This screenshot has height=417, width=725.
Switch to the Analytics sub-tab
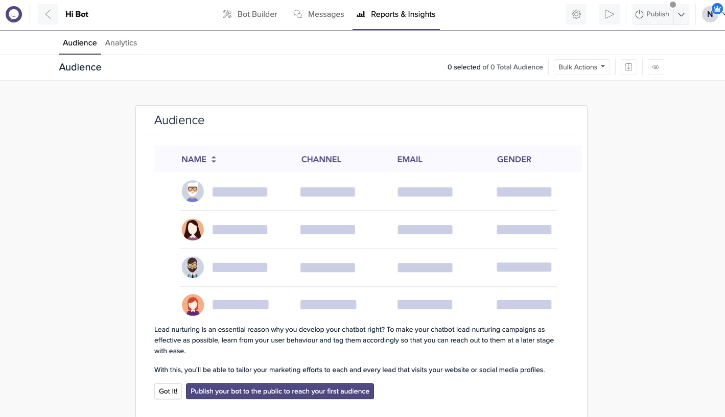[x=121, y=43]
